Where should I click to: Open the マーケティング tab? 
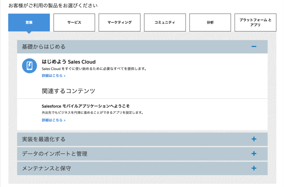pyautogui.click(x=120, y=22)
